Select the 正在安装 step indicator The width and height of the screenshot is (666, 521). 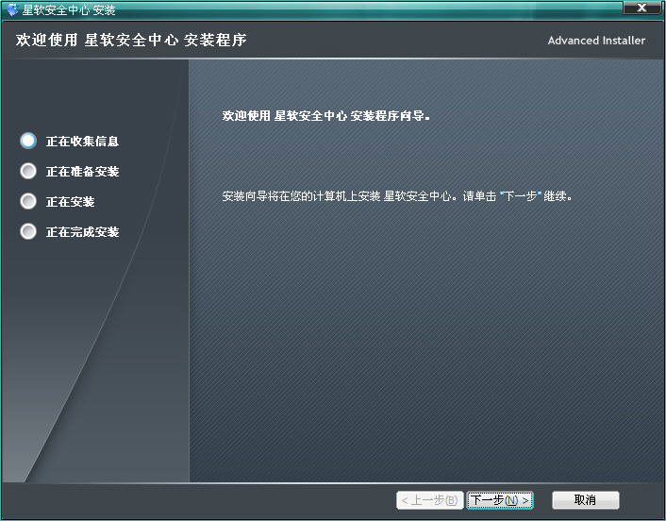click(28, 201)
